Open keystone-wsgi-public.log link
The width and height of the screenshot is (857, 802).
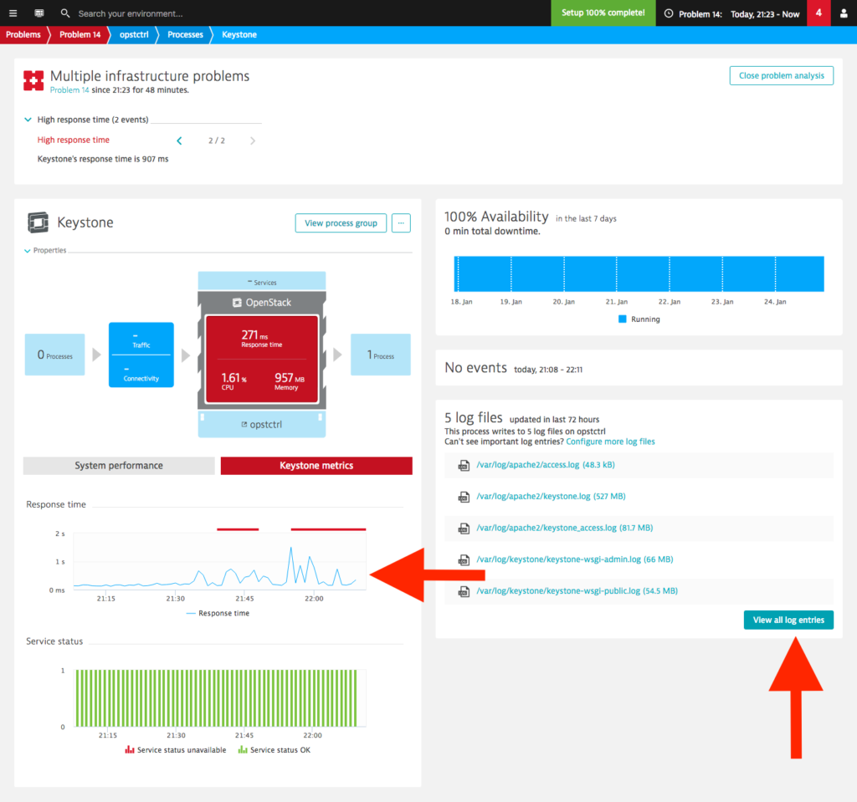click(x=577, y=591)
